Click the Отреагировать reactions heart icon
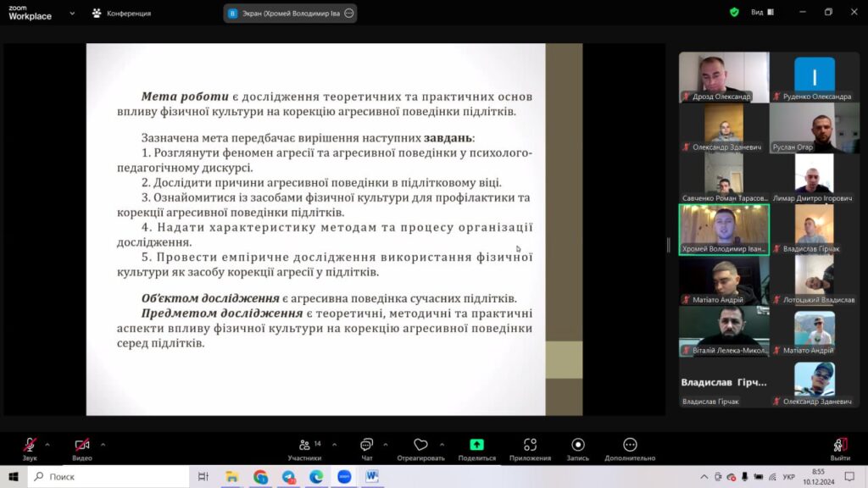The image size is (868, 488). pyautogui.click(x=420, y=446)
